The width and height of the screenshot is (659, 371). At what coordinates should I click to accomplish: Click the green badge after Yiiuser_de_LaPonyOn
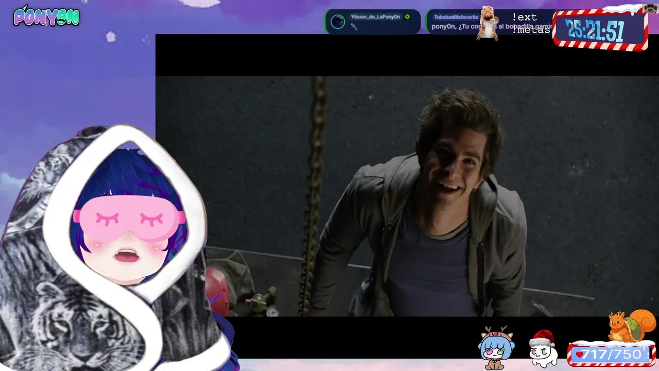click(407, 17)
